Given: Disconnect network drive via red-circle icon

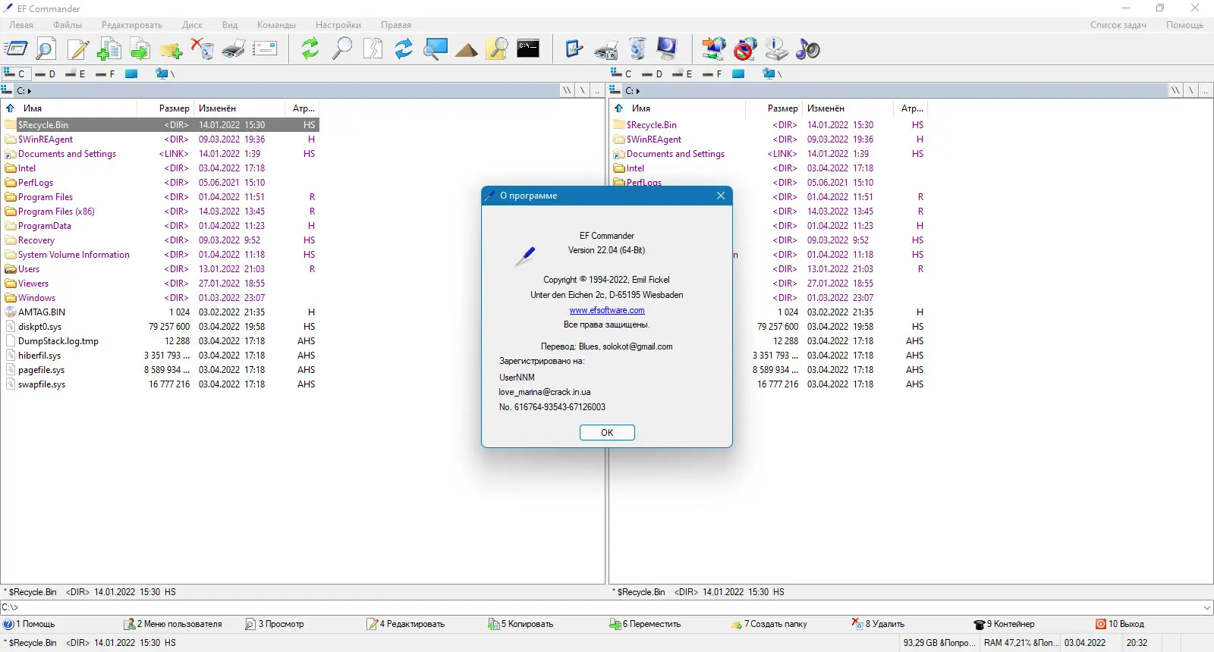Looking at the screenshot, I should (745, 49).
